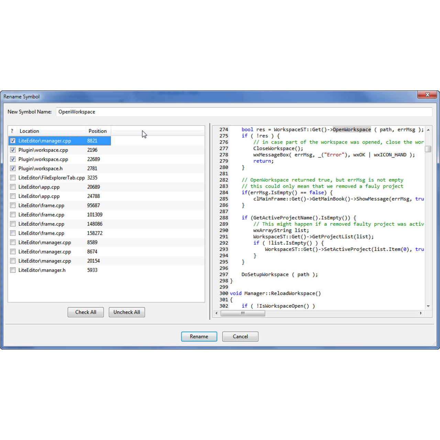
Task: Click the Rename button
Action: 199,337
